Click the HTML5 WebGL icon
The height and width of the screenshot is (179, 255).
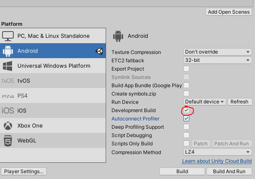(x=8, y=140)
